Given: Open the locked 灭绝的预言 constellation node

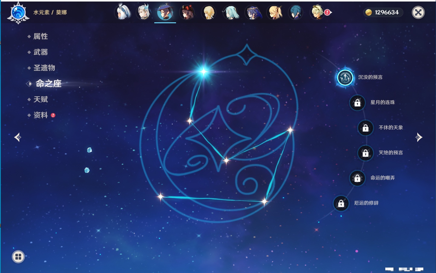Looking at the screenshot, I should (x=365, y=153).
